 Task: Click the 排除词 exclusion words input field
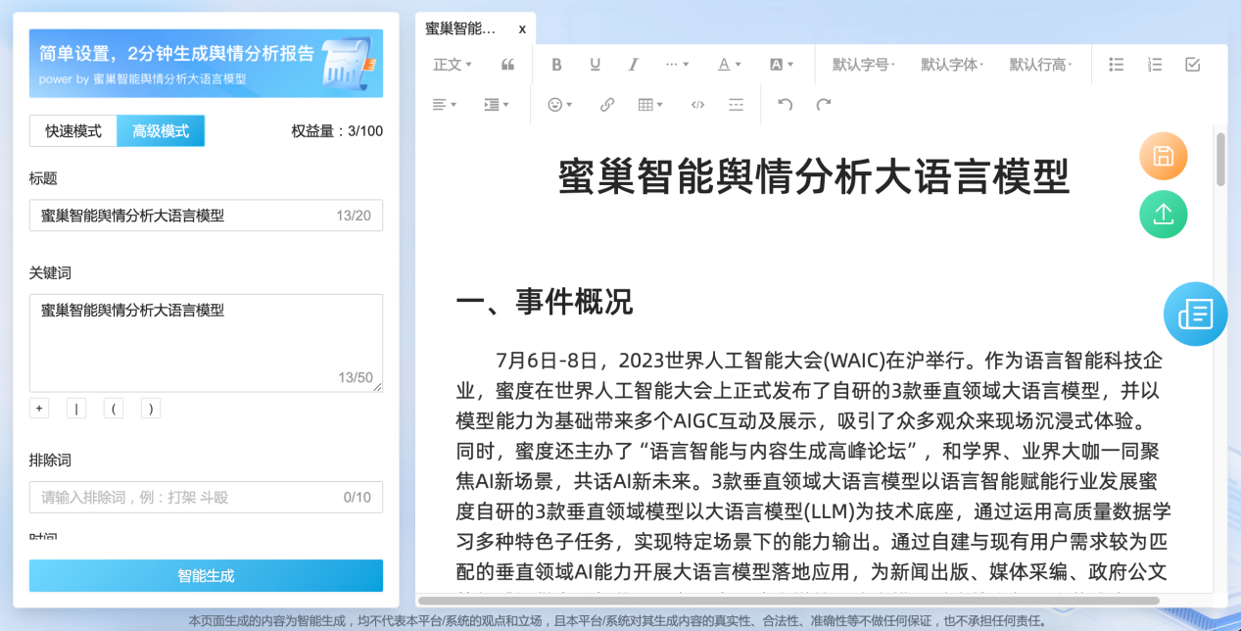coord(206,497)
